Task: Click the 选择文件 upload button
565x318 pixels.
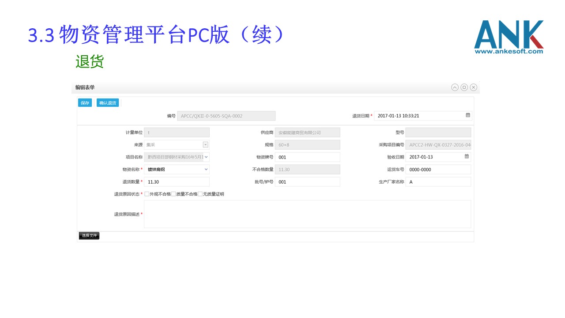Action: point(89,236)
